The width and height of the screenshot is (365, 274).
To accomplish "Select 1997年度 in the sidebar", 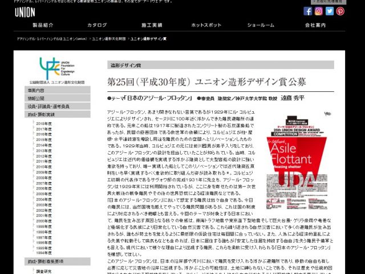I will [x=44, y=237].
